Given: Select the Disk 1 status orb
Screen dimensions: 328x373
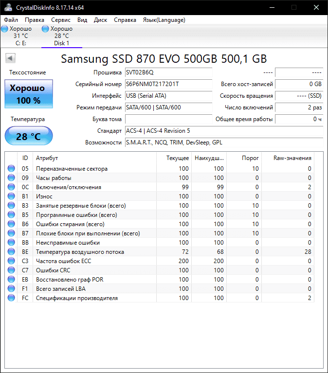Looking at the screenshot, I should pos(45,29).
